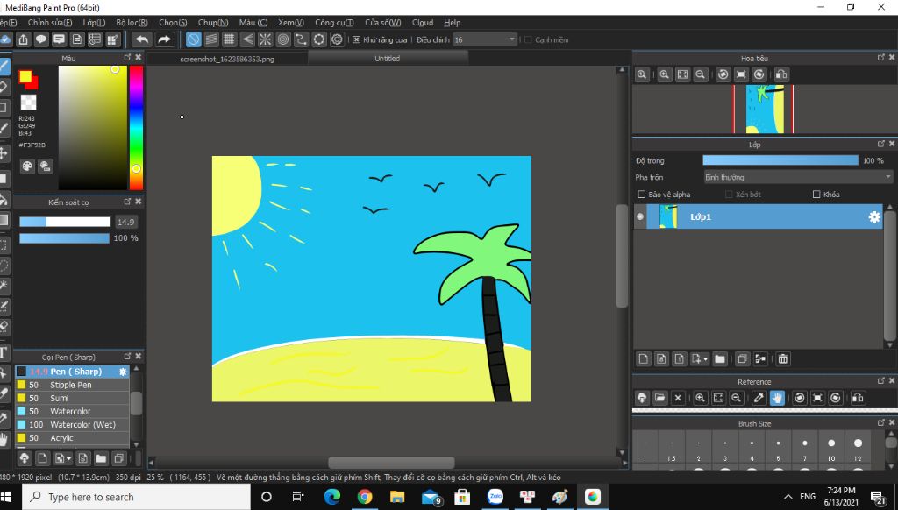Image resolution: width=898 pixels, height=510 pixels.
Task: Toggle the Xén bớt clipping checkbox
Action: [729, 195]
